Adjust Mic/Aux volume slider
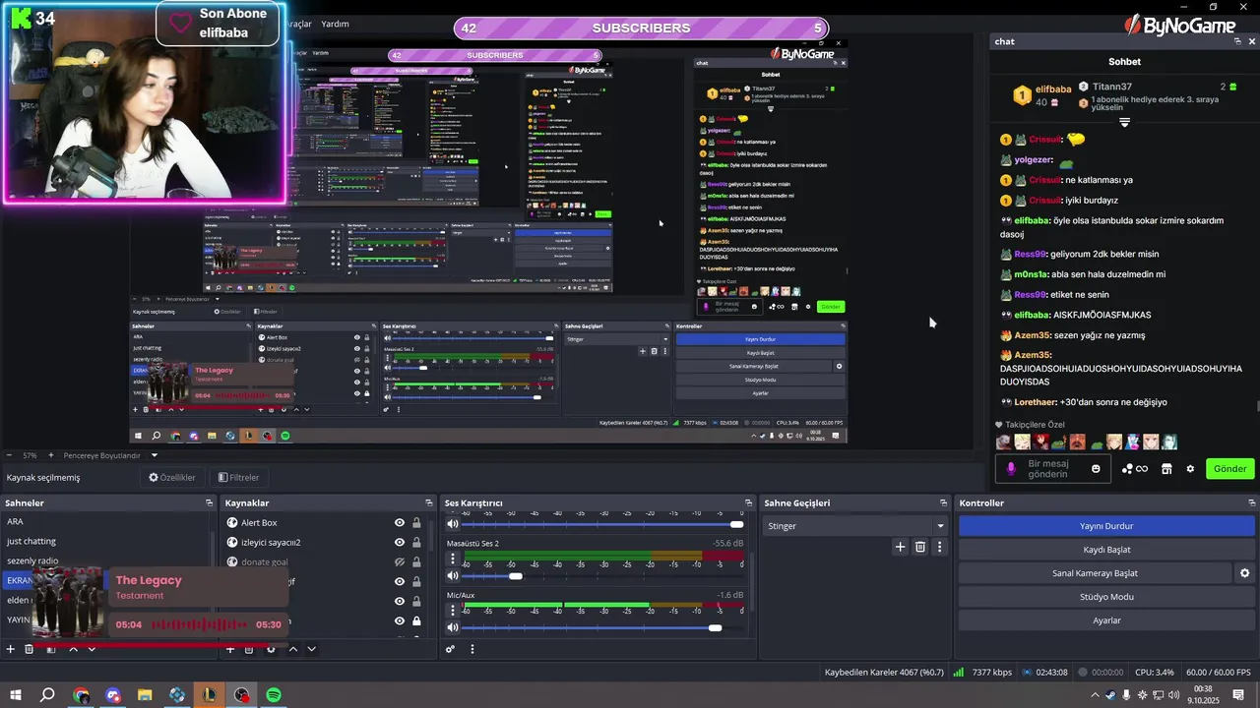 tap(715, 627)
